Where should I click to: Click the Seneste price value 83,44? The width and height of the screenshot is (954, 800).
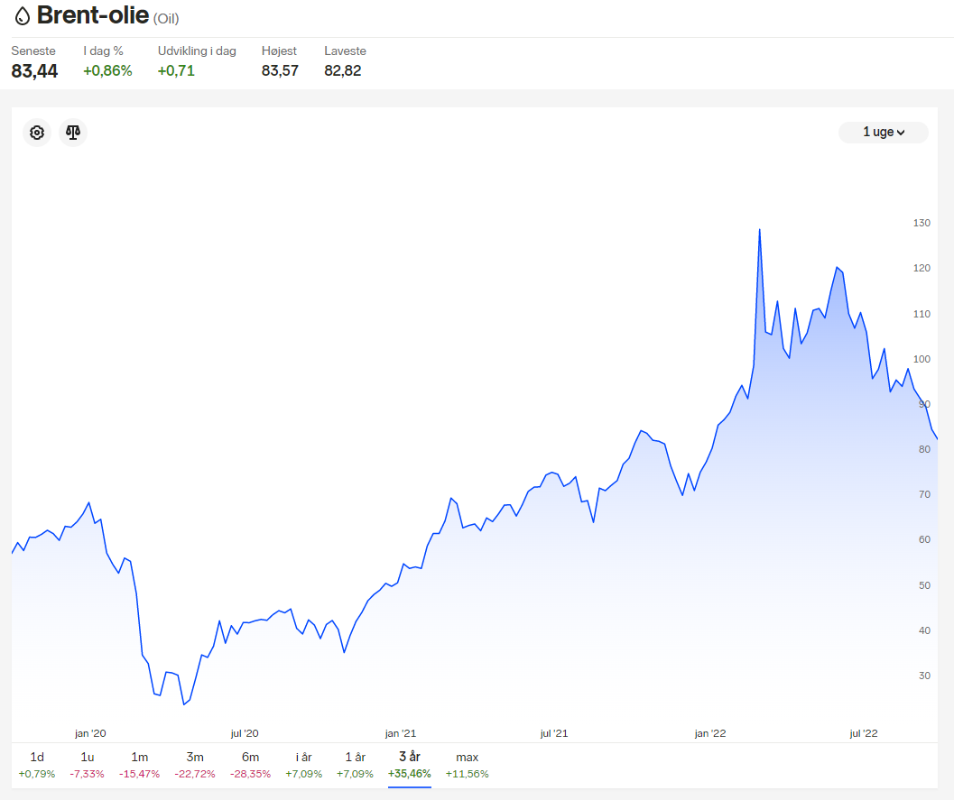(x=34, y=71)
